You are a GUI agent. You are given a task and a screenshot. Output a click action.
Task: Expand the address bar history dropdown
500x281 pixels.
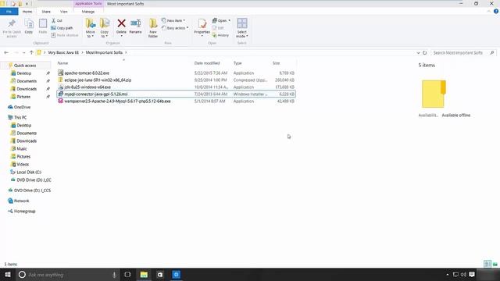[418, 53]
